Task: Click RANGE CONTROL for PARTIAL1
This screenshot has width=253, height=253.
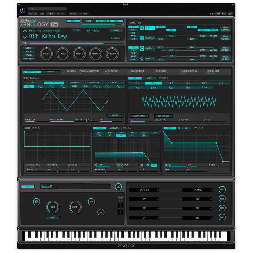Action: tap(225, 29)
